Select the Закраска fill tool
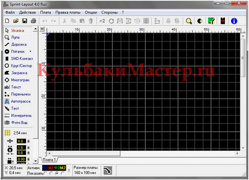Image resolution: width=249 pixels, height=180 pixels. pyautogui.click(x=18, y=73)
